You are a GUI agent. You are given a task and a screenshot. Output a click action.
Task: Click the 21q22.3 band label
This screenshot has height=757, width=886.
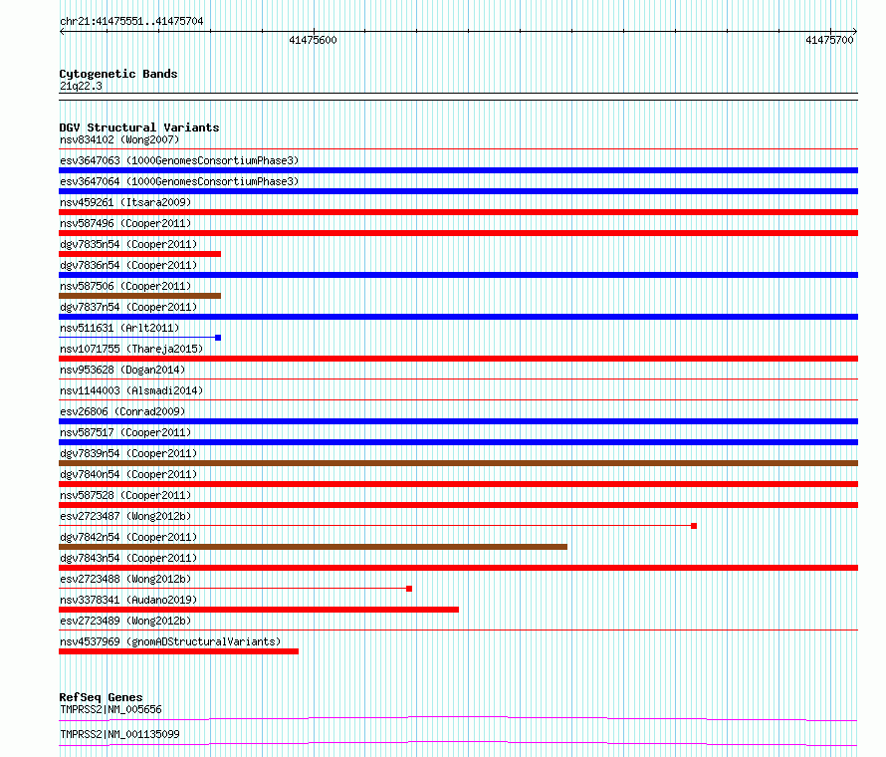pyautogui.click(x=81, y=86)
